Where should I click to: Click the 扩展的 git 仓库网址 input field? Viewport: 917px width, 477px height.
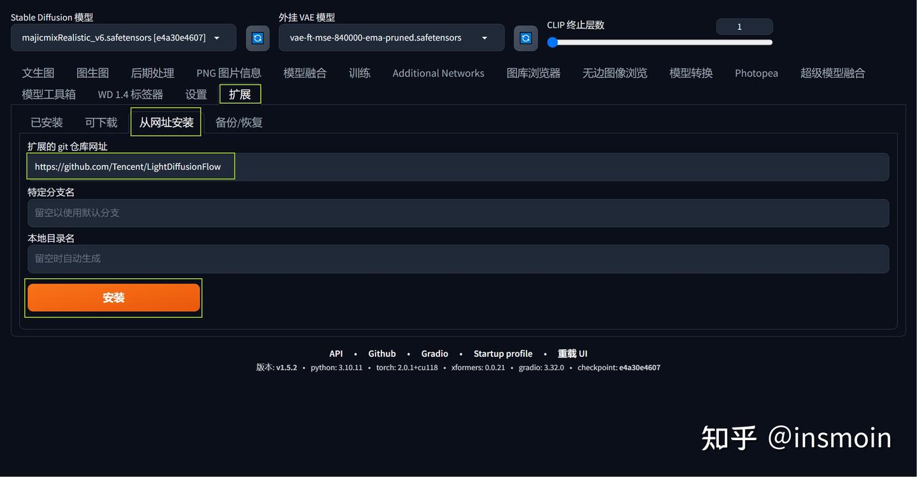255,166
